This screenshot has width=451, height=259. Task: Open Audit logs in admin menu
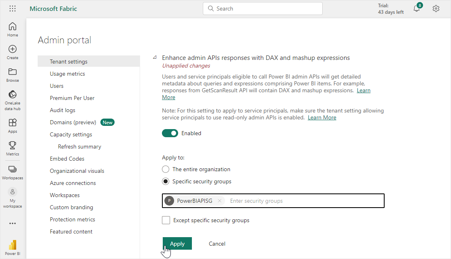[x=62, y=110]
